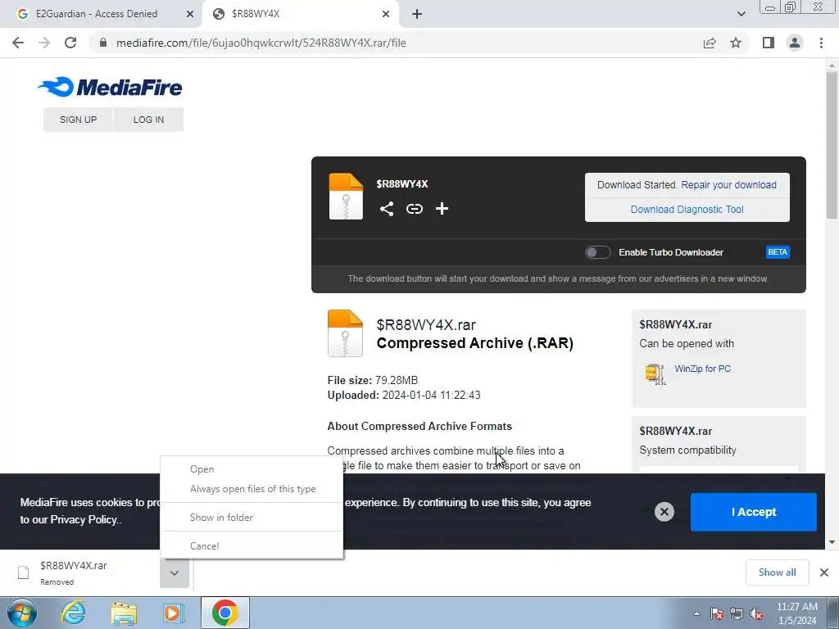Screen dimensions: 839x629
Task: Click the browser forward arrow
Action: click(x=44, y=43)
